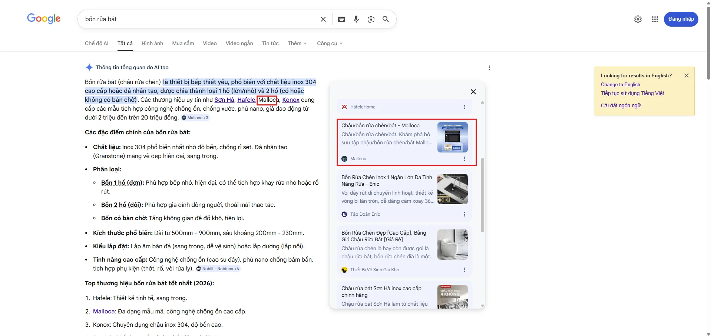Viewport: 711px width, 336px height.
Task: Click 'Top thương hiệu bồn rửa bát tốt nhất (2026):' heading
Action: [149, 283]
